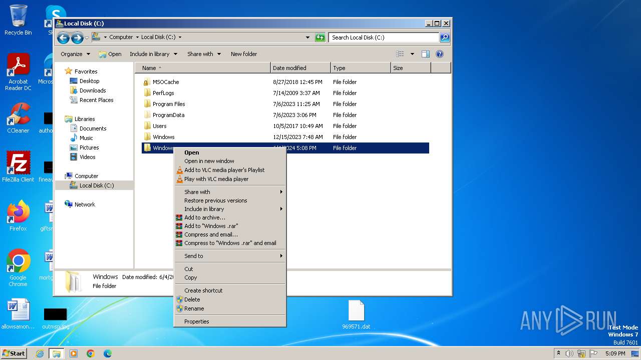Choose Delete in context menu
Image resolution: width=641 pixels, height=360 pixels.
(x=230, y=299)
